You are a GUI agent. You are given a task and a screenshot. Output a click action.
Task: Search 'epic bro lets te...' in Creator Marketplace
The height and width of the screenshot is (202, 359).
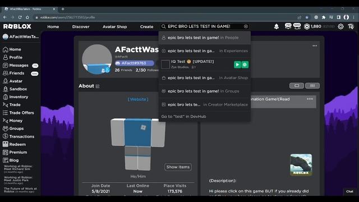point(204,105)
